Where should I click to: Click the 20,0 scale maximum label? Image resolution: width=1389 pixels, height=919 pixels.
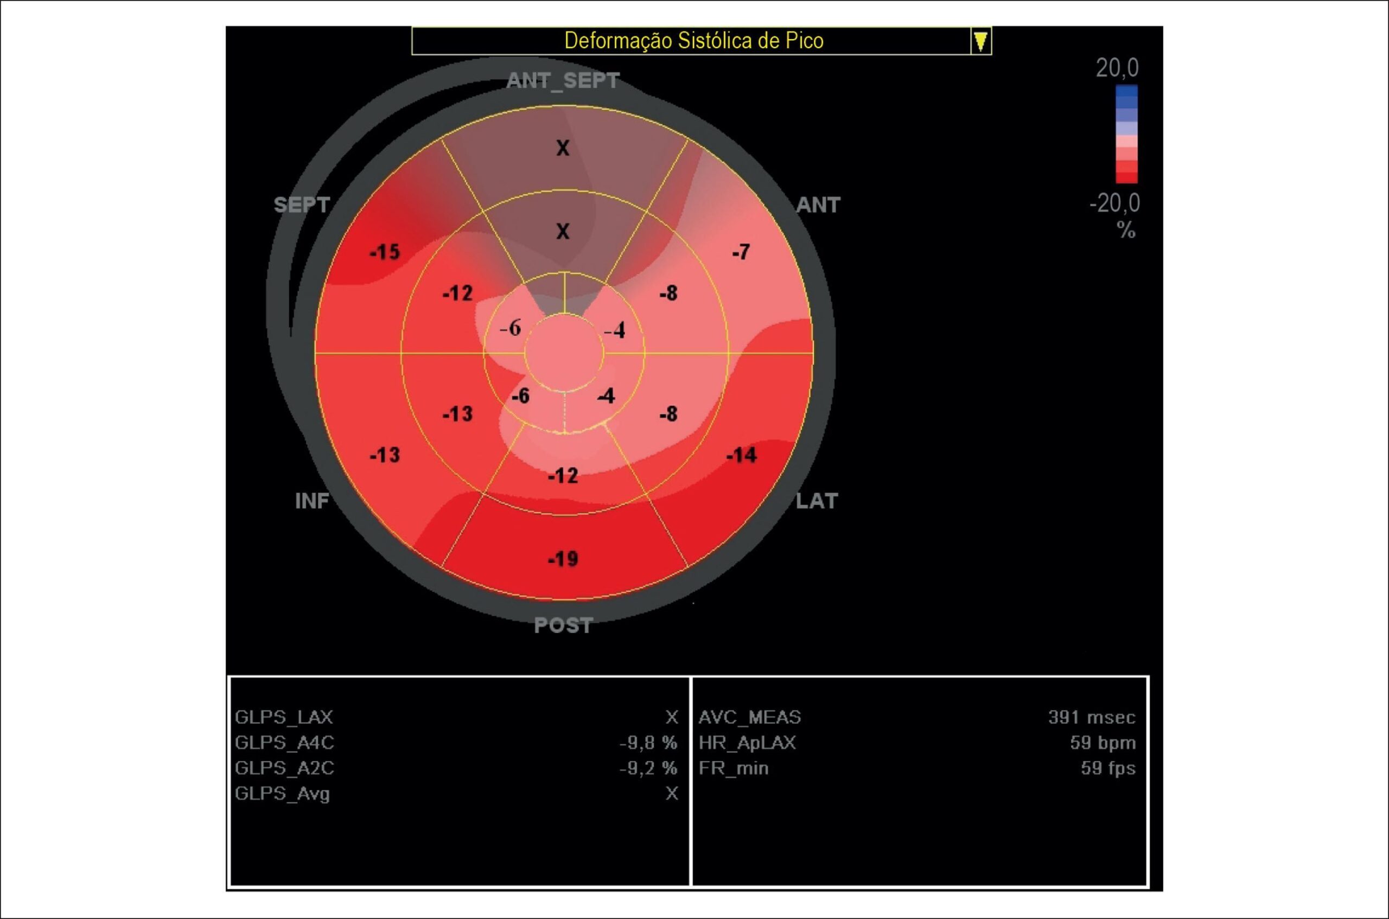(1117, 68)
